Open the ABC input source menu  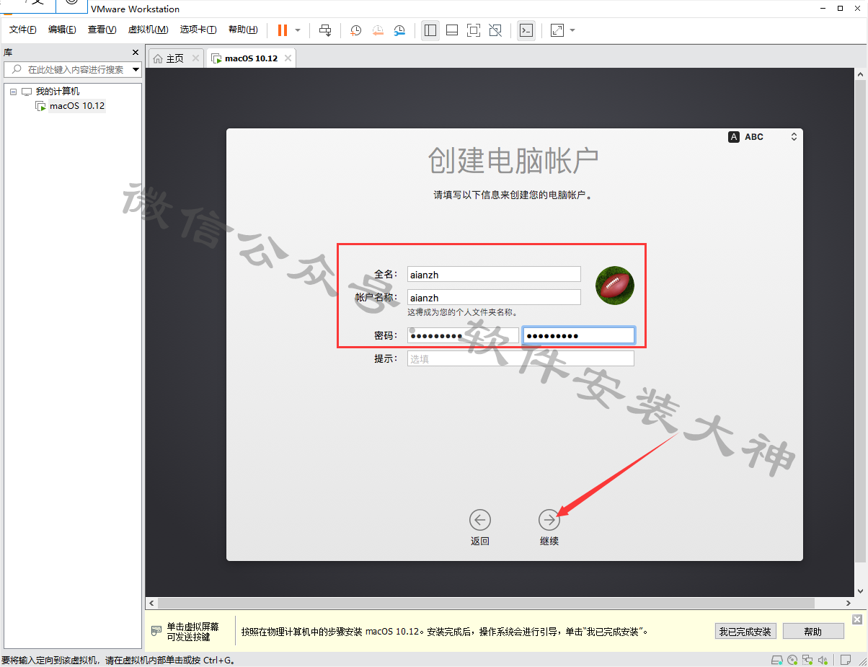pos(763,137)
